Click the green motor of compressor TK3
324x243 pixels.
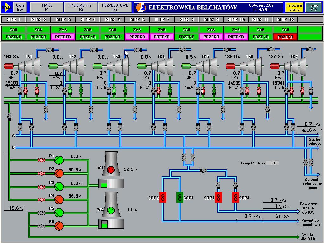(98, 66)
